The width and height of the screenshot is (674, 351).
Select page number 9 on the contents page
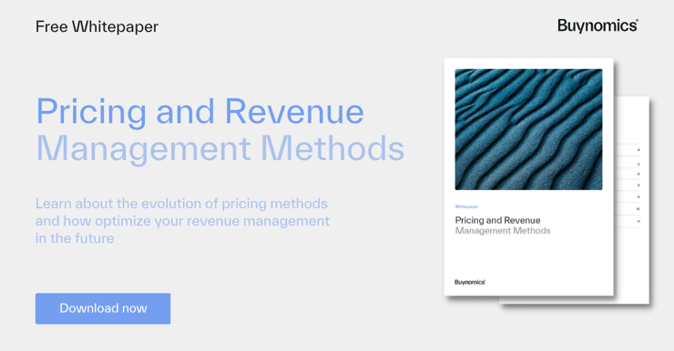pos(638,197)
